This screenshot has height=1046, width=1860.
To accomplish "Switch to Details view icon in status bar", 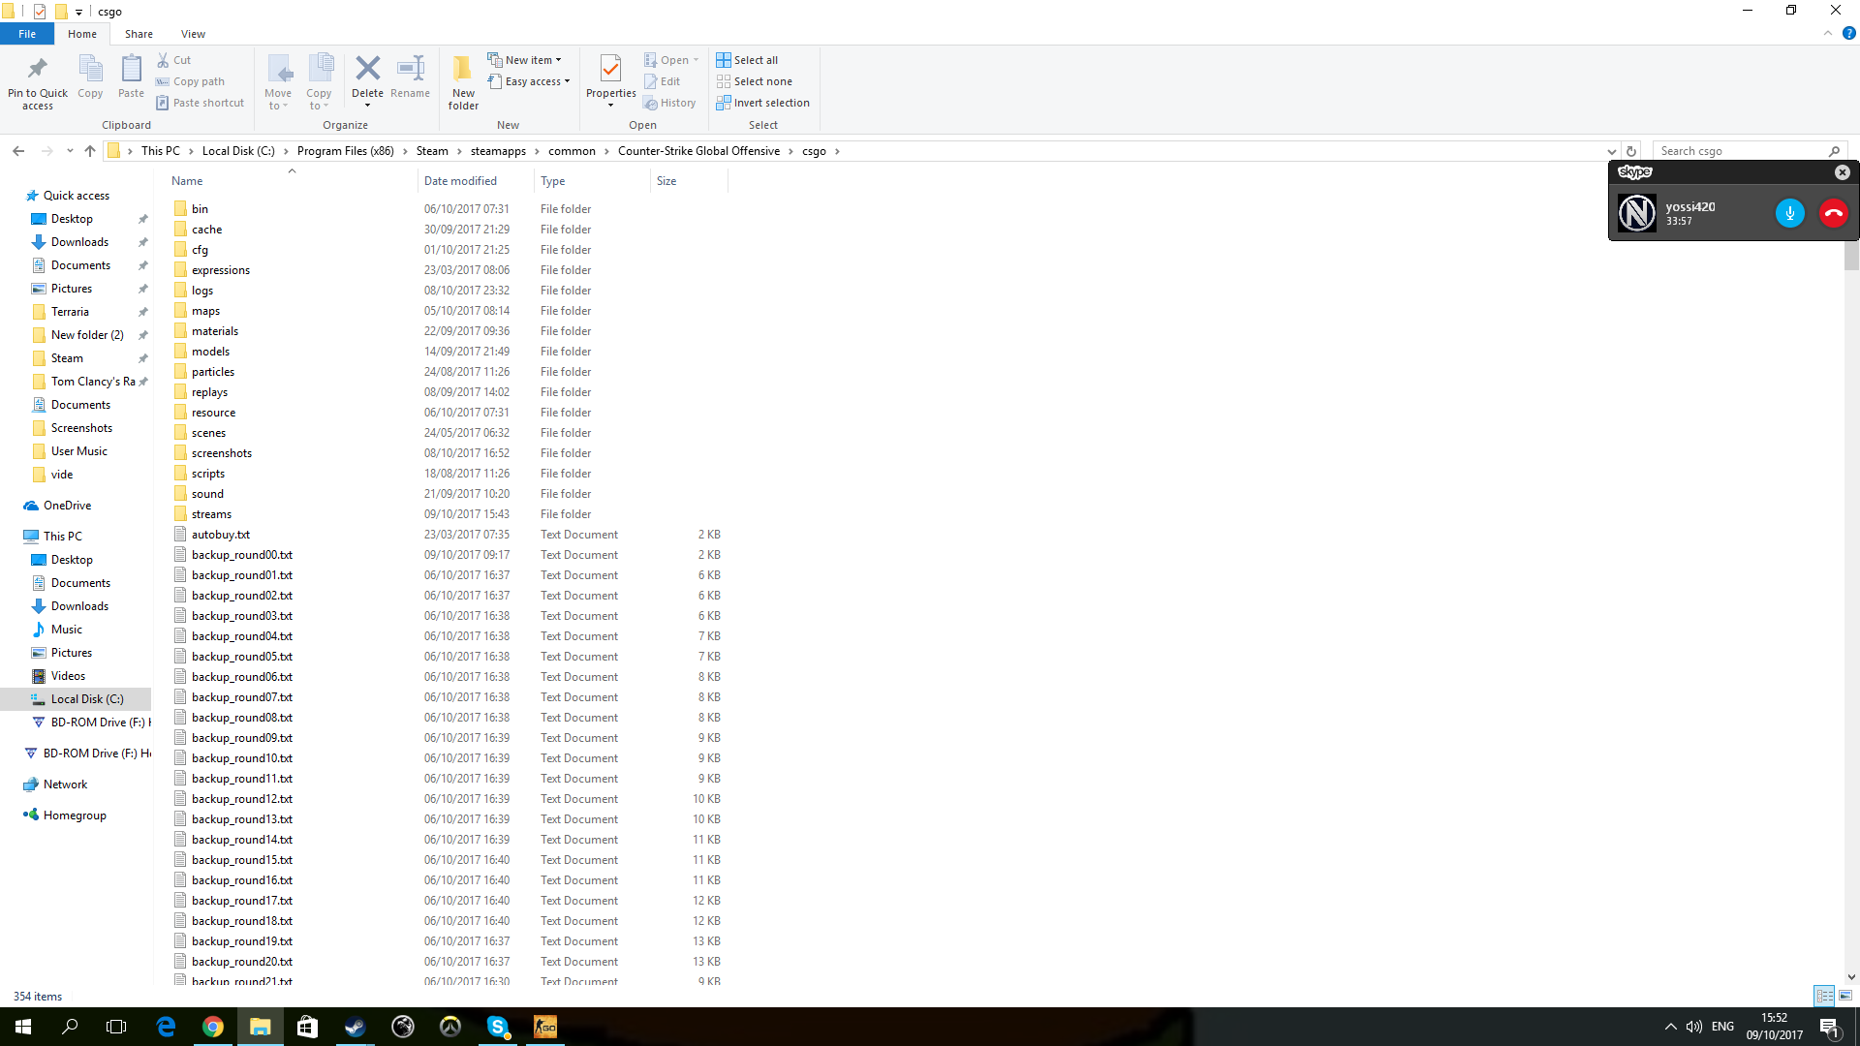I will coord(1824,996).
